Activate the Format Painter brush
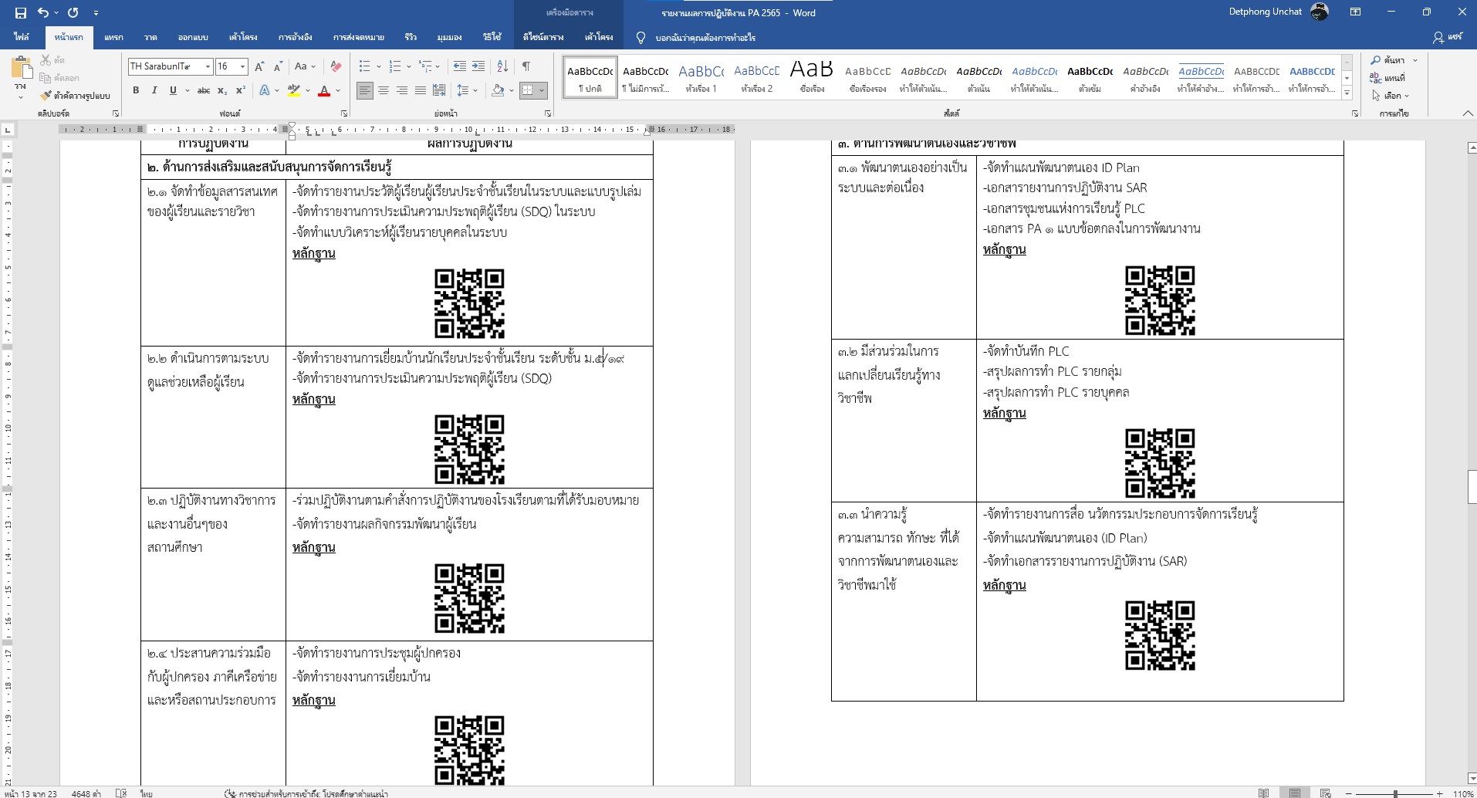The width and height of the screenshot is (1477, 798). 46,96
